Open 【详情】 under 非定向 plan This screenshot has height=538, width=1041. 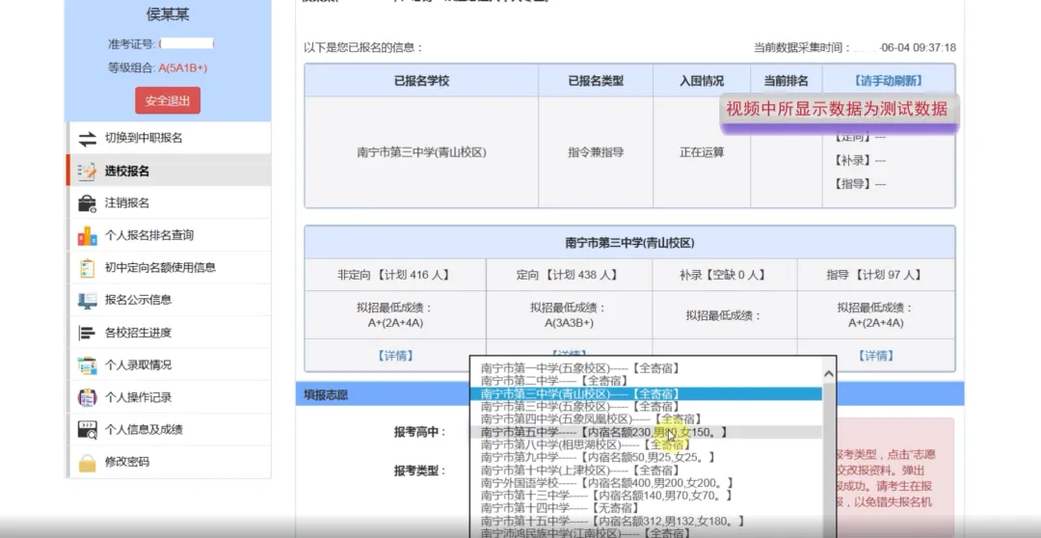(x=395, y=356)
